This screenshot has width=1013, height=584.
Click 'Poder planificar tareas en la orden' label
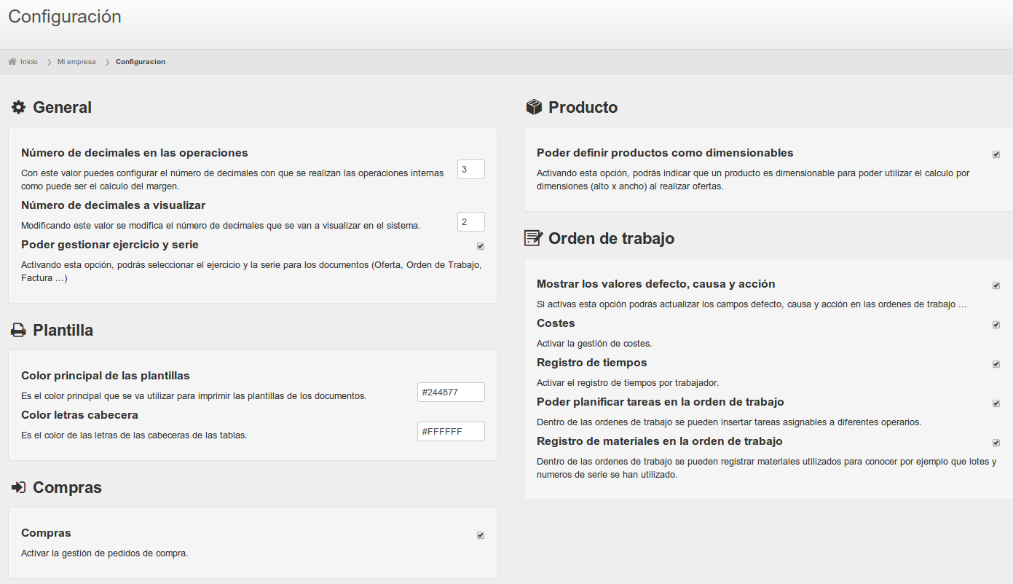(661, 402)
